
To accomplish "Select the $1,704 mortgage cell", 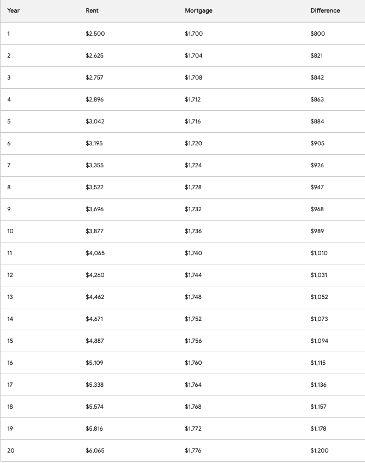I will click(x=193, y=56).
